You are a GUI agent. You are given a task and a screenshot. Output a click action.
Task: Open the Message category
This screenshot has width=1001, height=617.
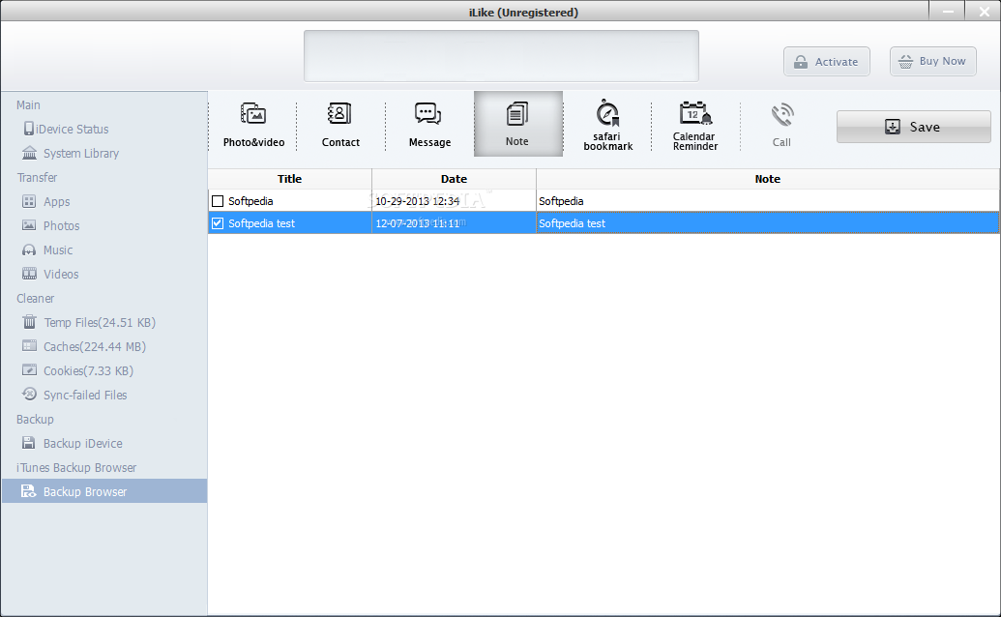click(429, 124)
